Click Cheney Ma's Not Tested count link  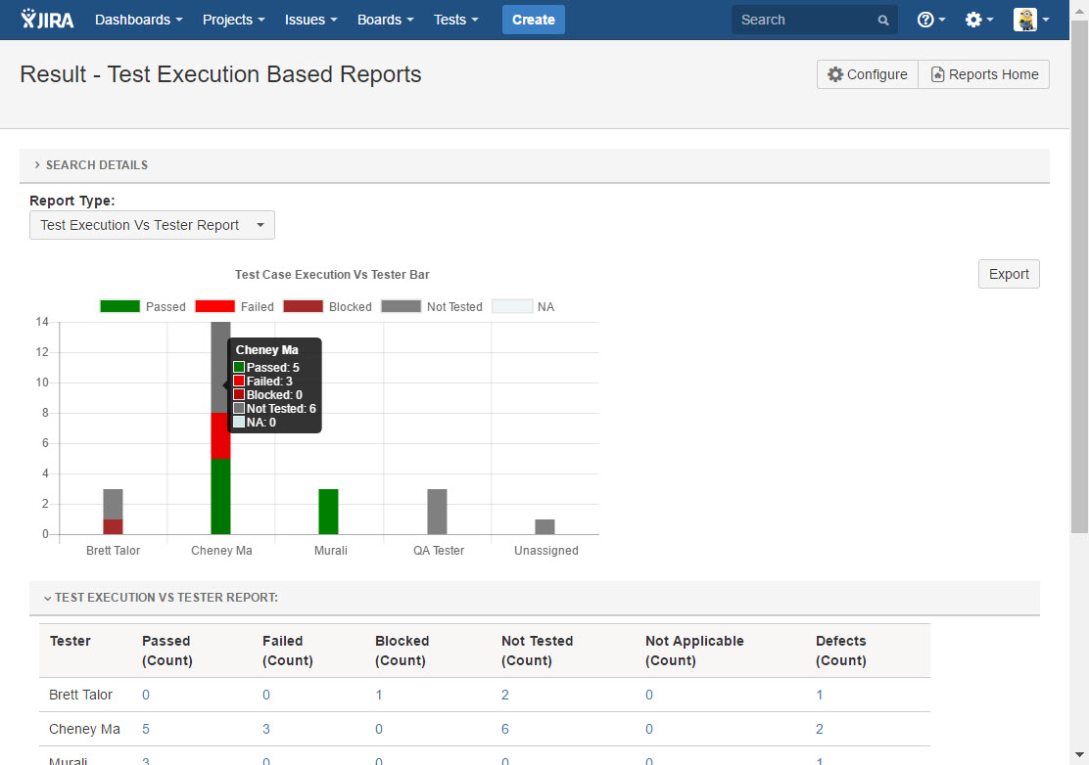[505, 729]
